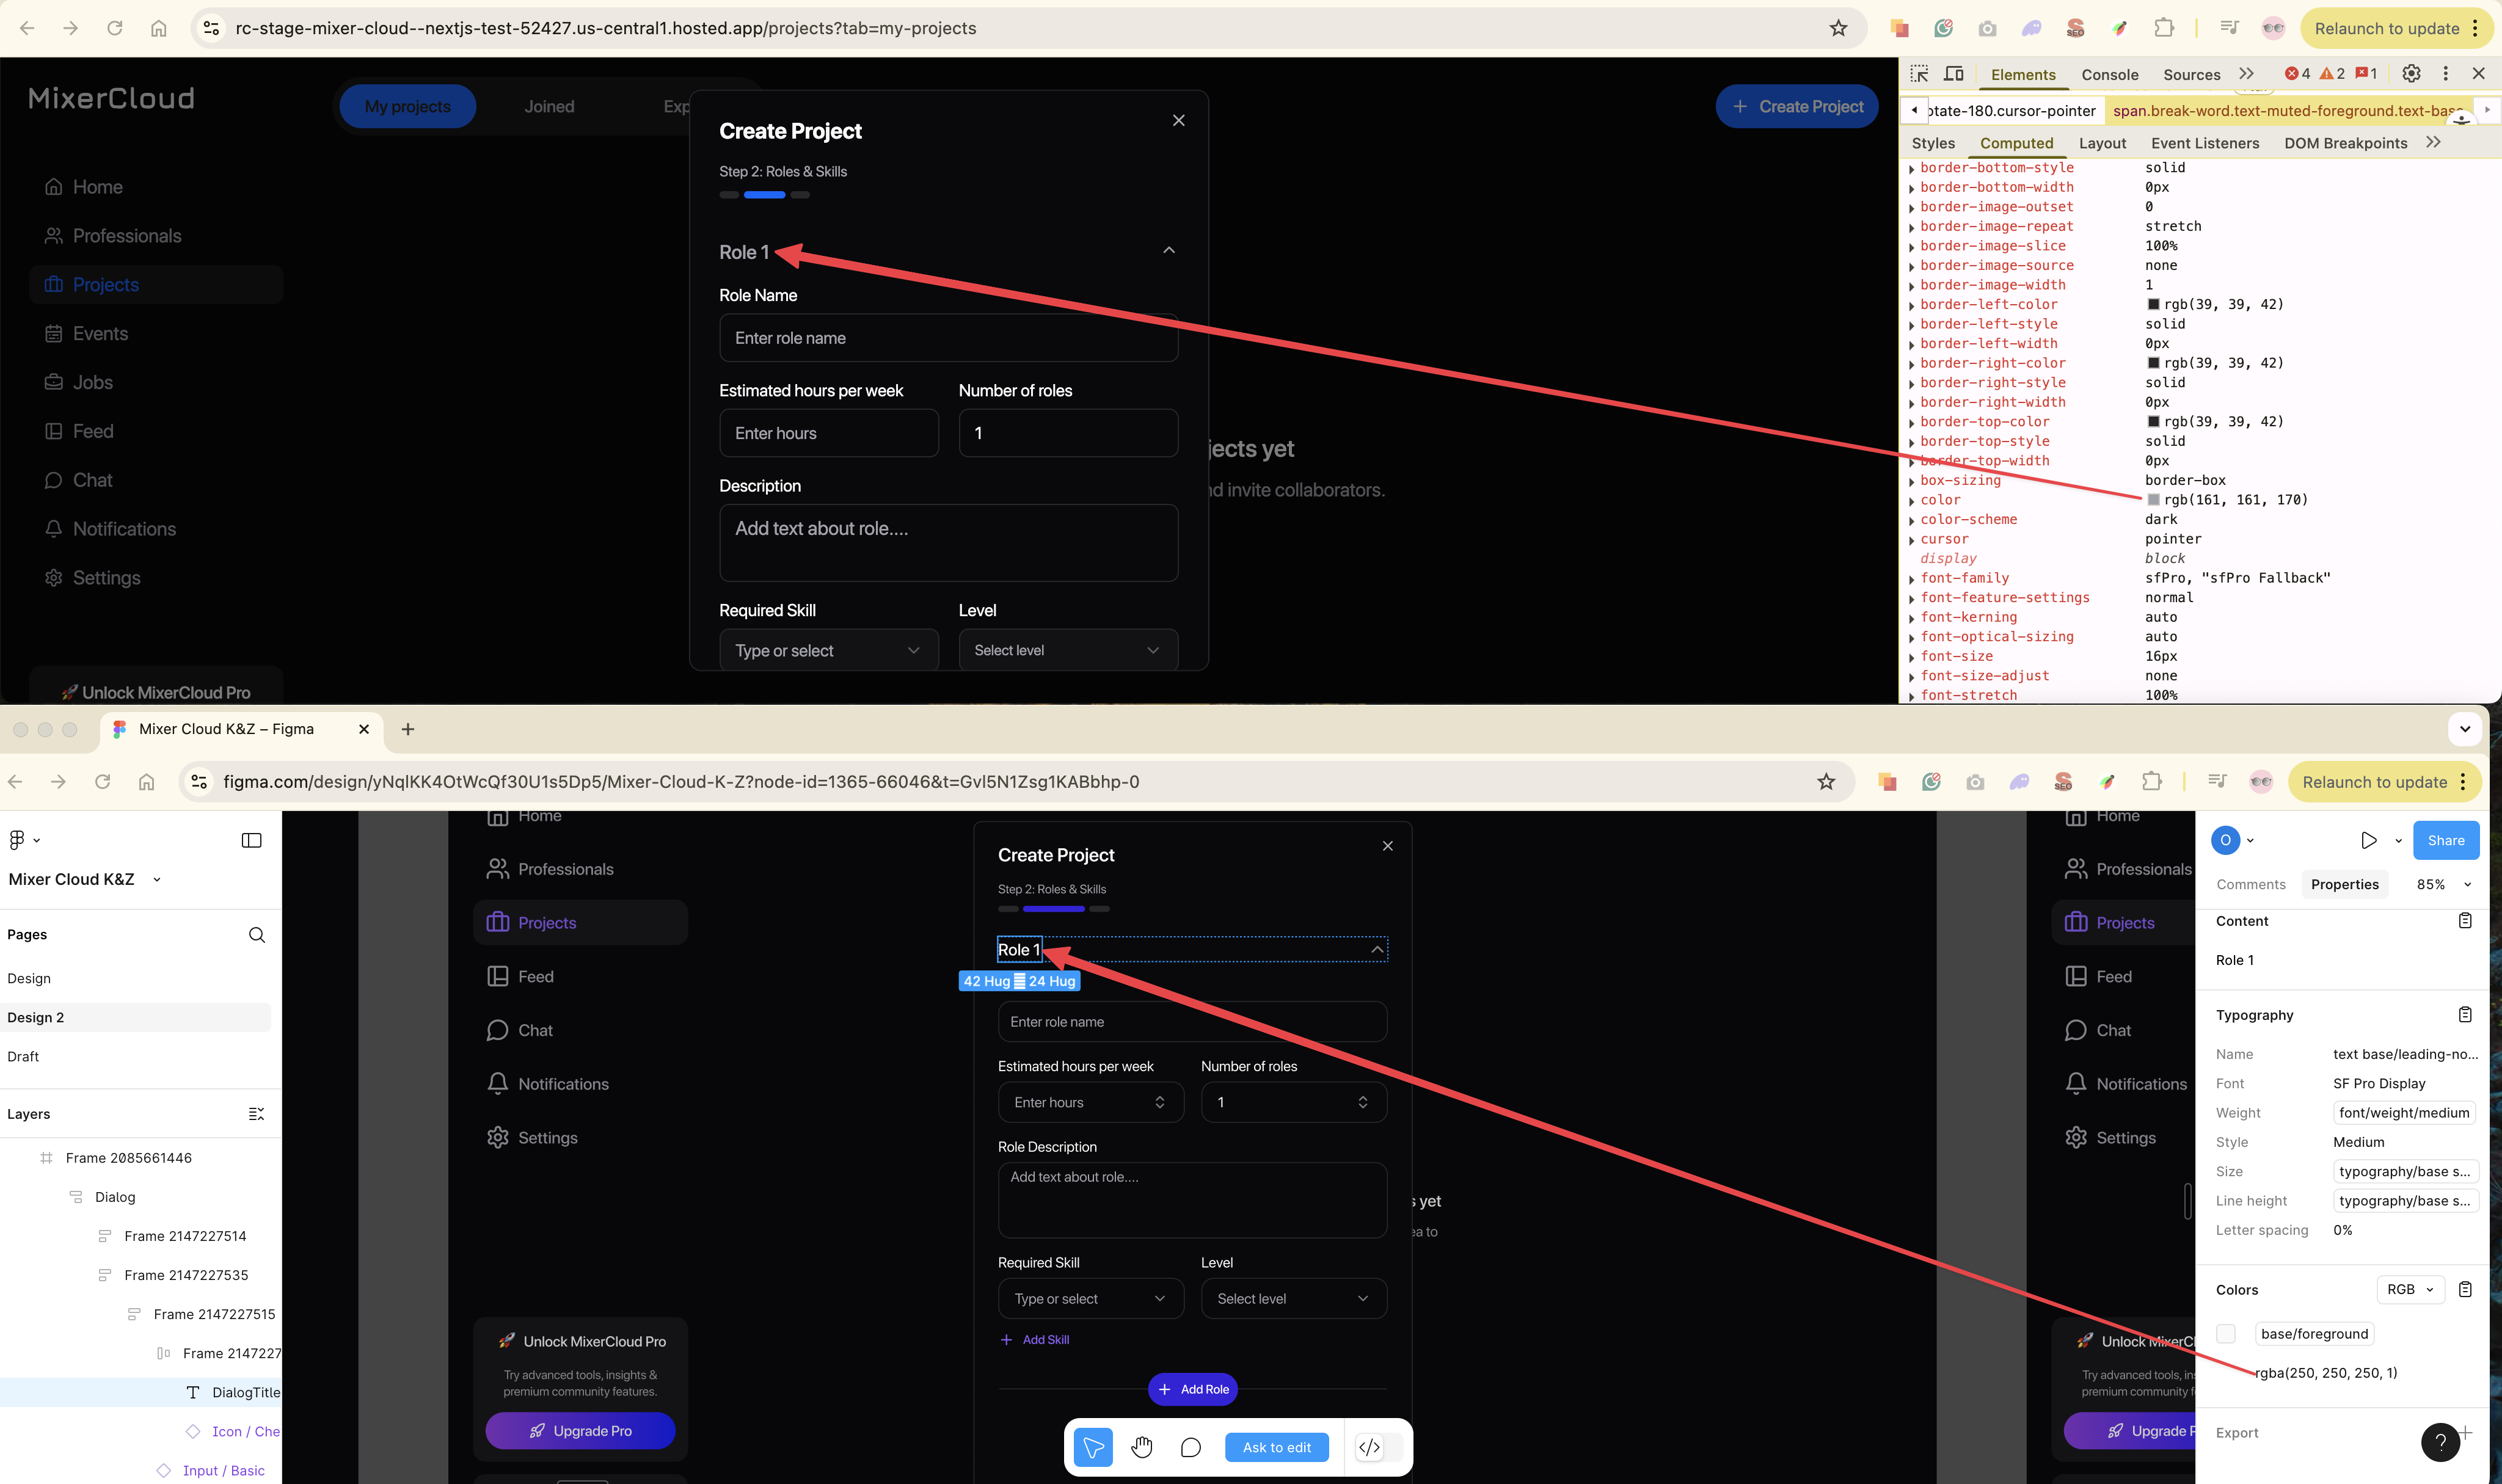
Task: Select the Move tool in Figma toolbar
Action: [x=1093, y=1447]
